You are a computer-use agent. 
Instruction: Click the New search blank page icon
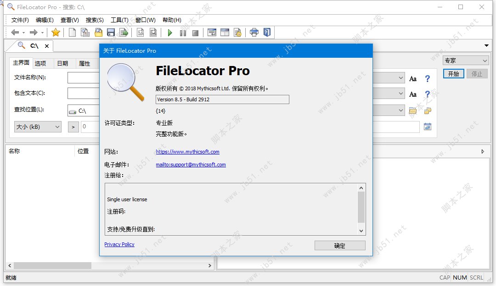pos(72,33)
